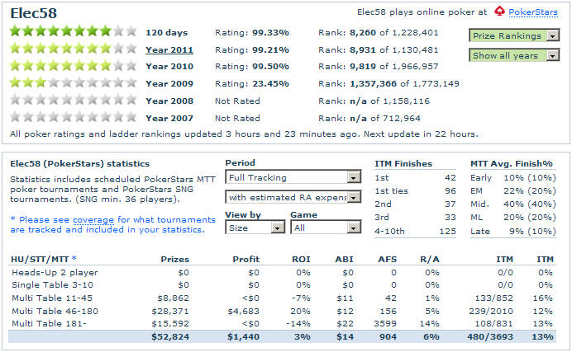Click the Year 2009 label
572x352 pixels.
click(169, 83)
